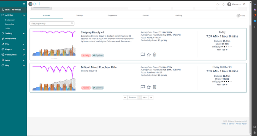Viewport: 257px width, 136px height.
Task: Jump to last page of results
Action: pyautogui.click(x=151, y=97)
